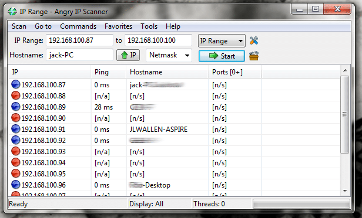Click the blue status ball for 192.168.100.87
Image resolution: width=362 pixels, height=218 pixels.
point(16,84)
